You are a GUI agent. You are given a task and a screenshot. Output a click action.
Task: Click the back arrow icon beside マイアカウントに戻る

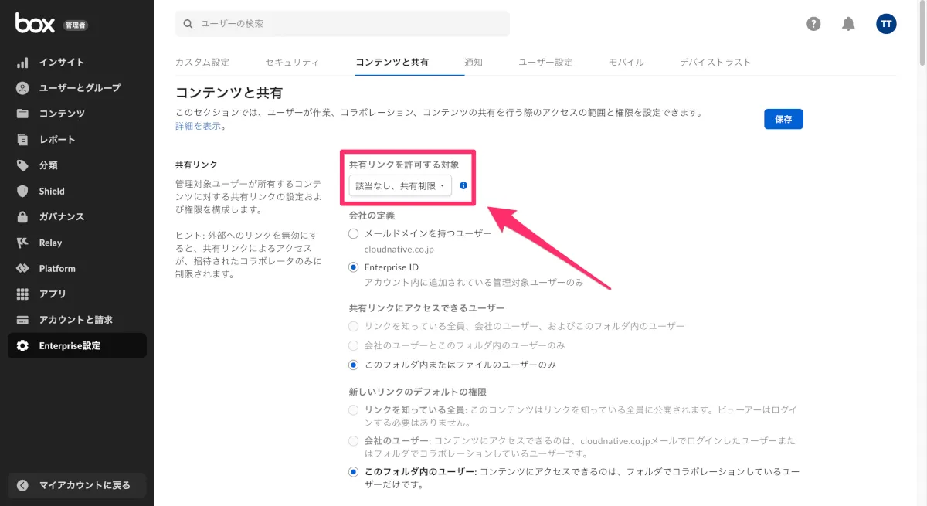[x=22, y=485]
